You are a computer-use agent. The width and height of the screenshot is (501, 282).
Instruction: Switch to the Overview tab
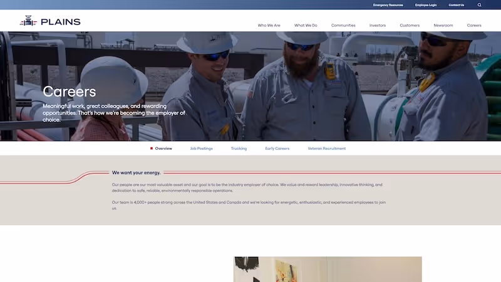(163, 149)
